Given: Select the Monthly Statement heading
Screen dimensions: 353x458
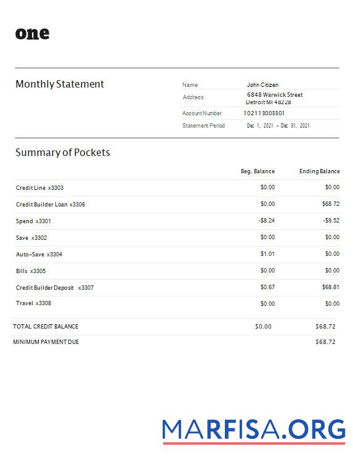Looking at the screenshot, I should [x=60, y=84].
